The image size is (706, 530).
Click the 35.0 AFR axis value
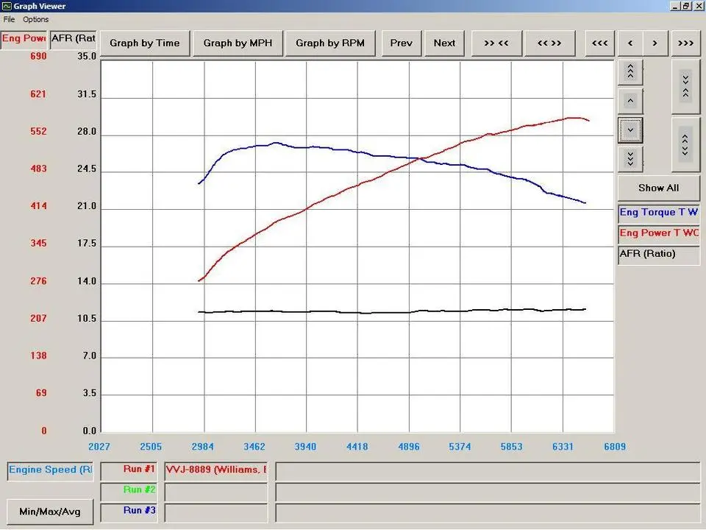point(87,57)
